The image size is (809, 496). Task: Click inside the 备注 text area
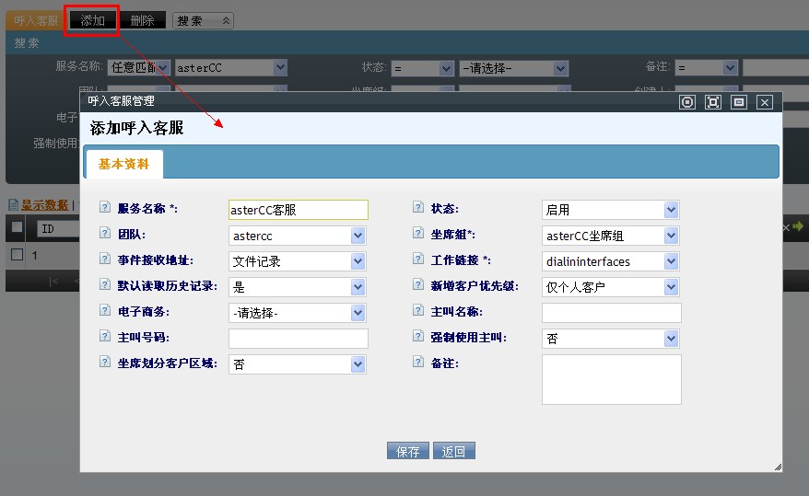[611, 379]
